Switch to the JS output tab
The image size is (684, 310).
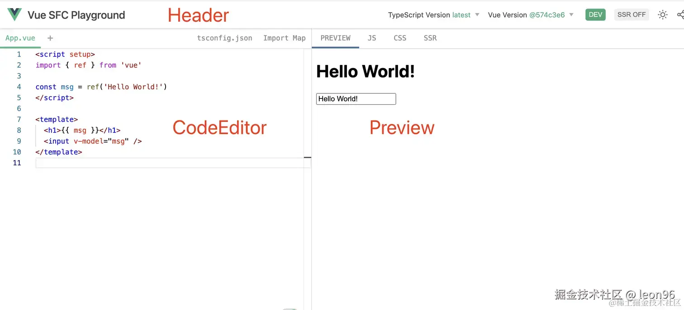(x=372, y=38)
